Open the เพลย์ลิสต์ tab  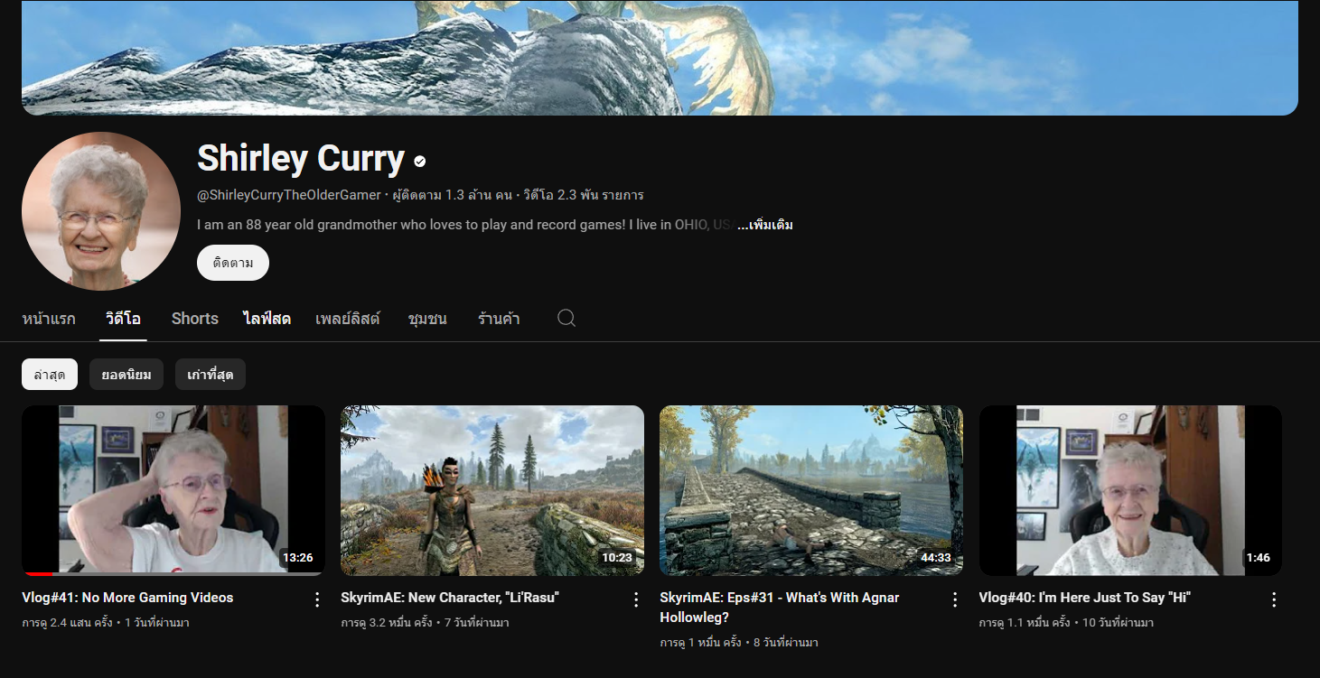coord(348,319)
